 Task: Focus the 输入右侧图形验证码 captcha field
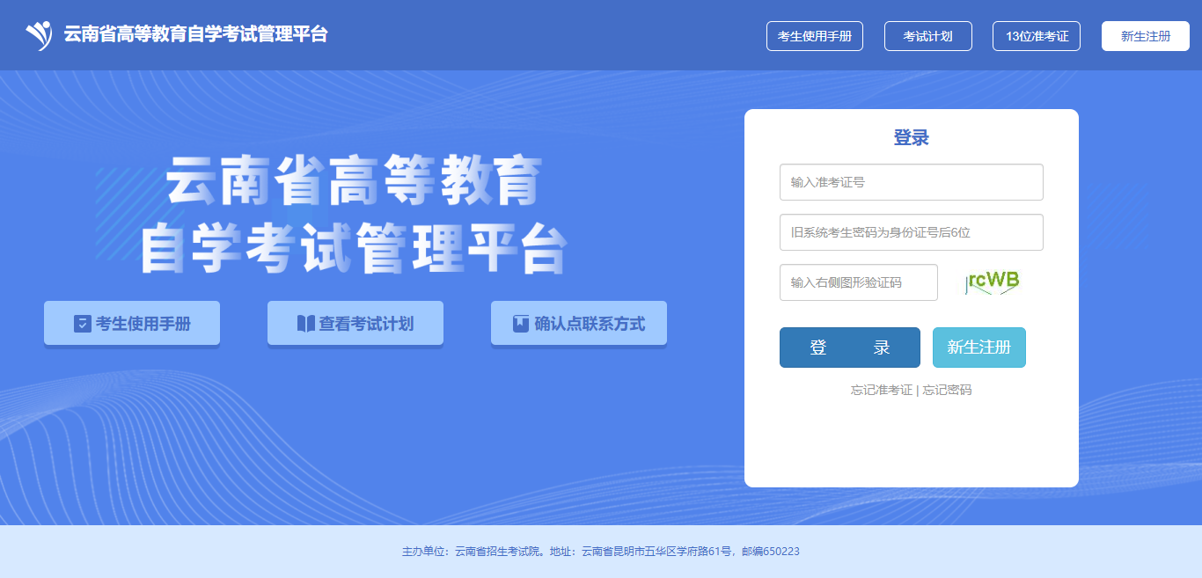(859, 282)
